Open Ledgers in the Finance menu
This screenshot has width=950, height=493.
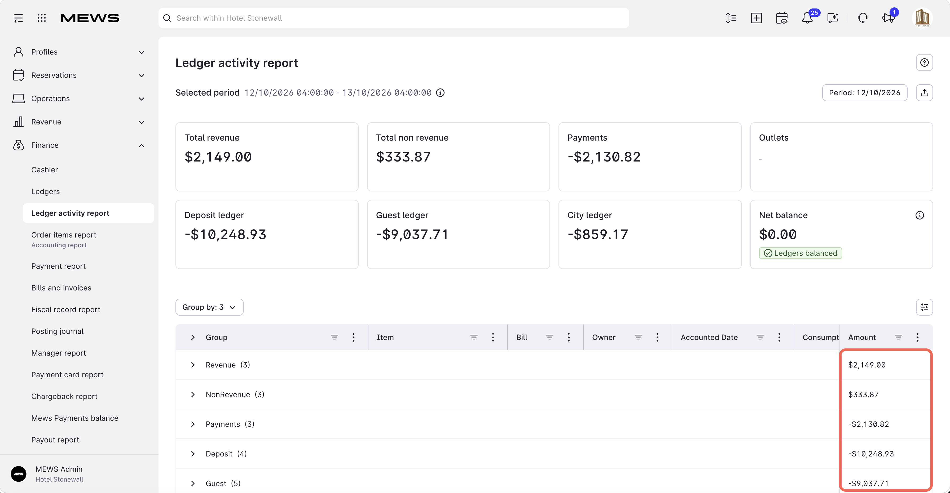(45, 192)
